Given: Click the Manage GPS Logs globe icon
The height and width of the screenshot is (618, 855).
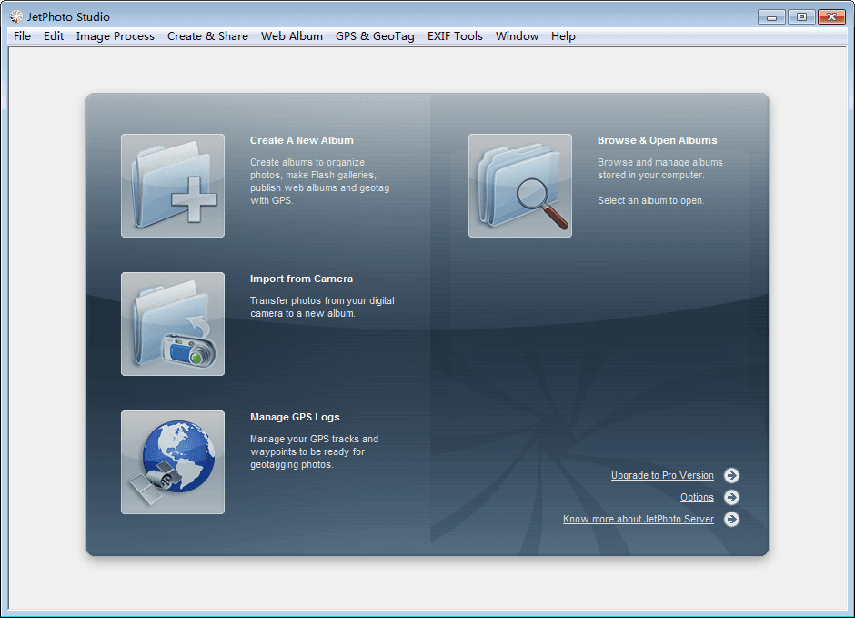Looking at the screenshot, I should click(x=173, y=462).
